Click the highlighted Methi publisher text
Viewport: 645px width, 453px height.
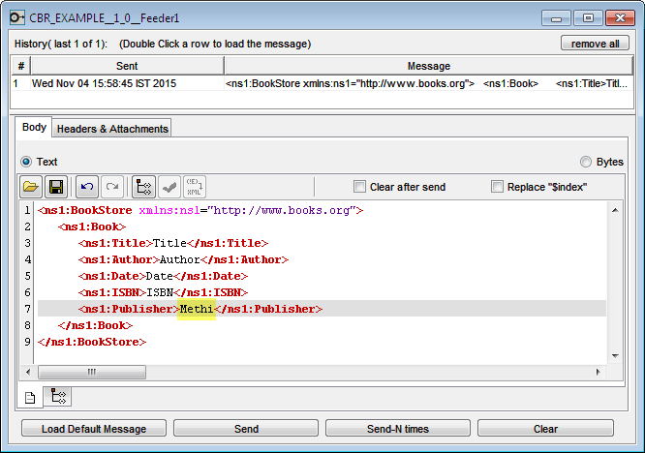click(x=197, y=309)
